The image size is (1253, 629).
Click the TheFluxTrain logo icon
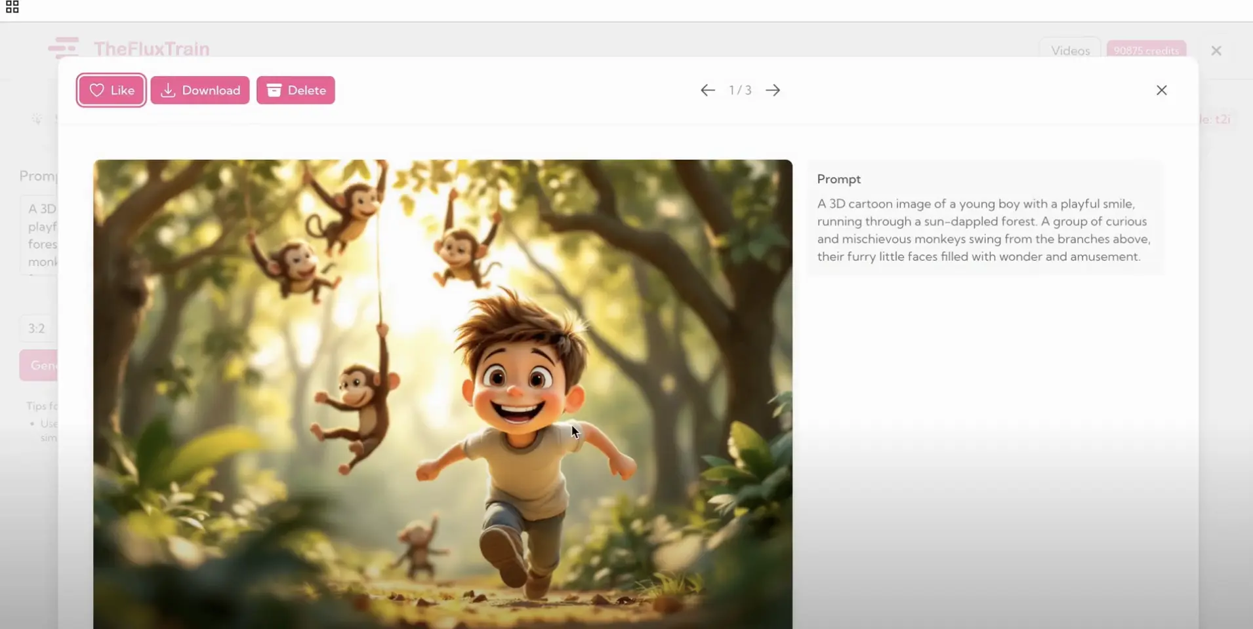tap(64, 48)
